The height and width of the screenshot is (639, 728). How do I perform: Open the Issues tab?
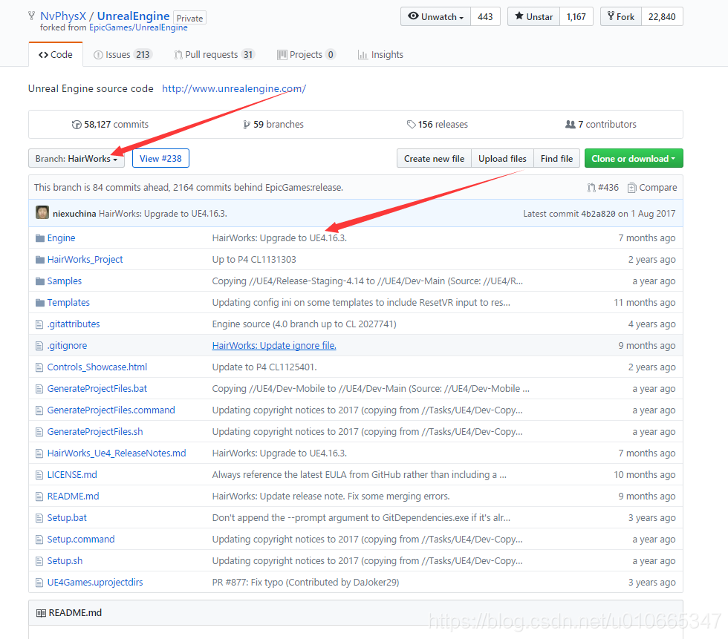[123, 55]
